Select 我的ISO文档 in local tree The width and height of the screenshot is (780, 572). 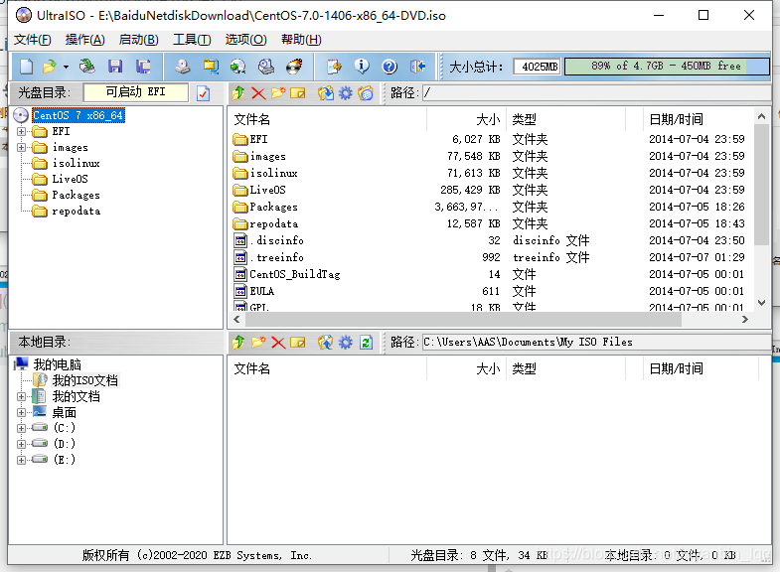pyautogui.click(x=85, y=380)
